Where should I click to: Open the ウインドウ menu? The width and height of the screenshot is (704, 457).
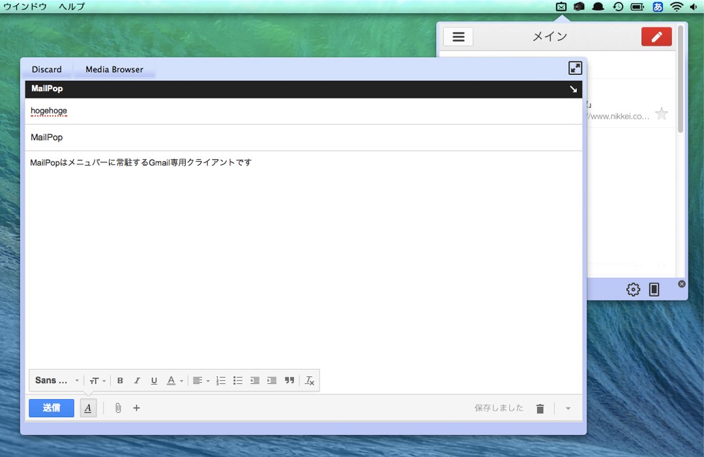(25, 7)
